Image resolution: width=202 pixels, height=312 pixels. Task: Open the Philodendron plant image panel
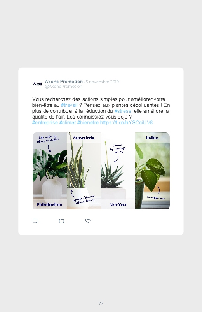point(50,171)
